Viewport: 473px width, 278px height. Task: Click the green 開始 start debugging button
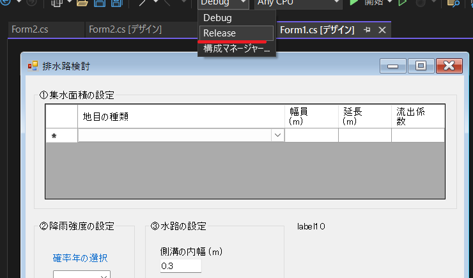pyautogui.click(x=366, y=3)
